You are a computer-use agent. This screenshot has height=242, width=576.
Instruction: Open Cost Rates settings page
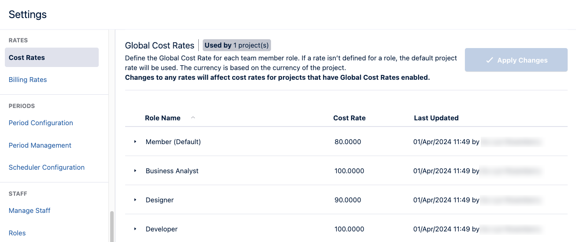coord(27,58)
